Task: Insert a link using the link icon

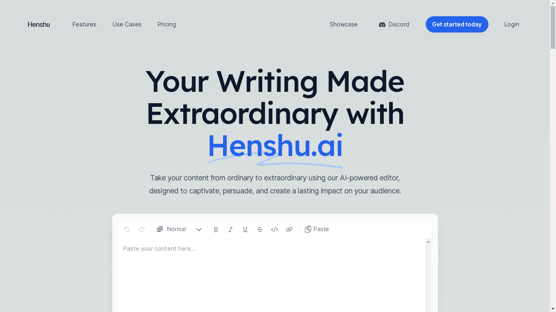Action: (x=289, y=230)
